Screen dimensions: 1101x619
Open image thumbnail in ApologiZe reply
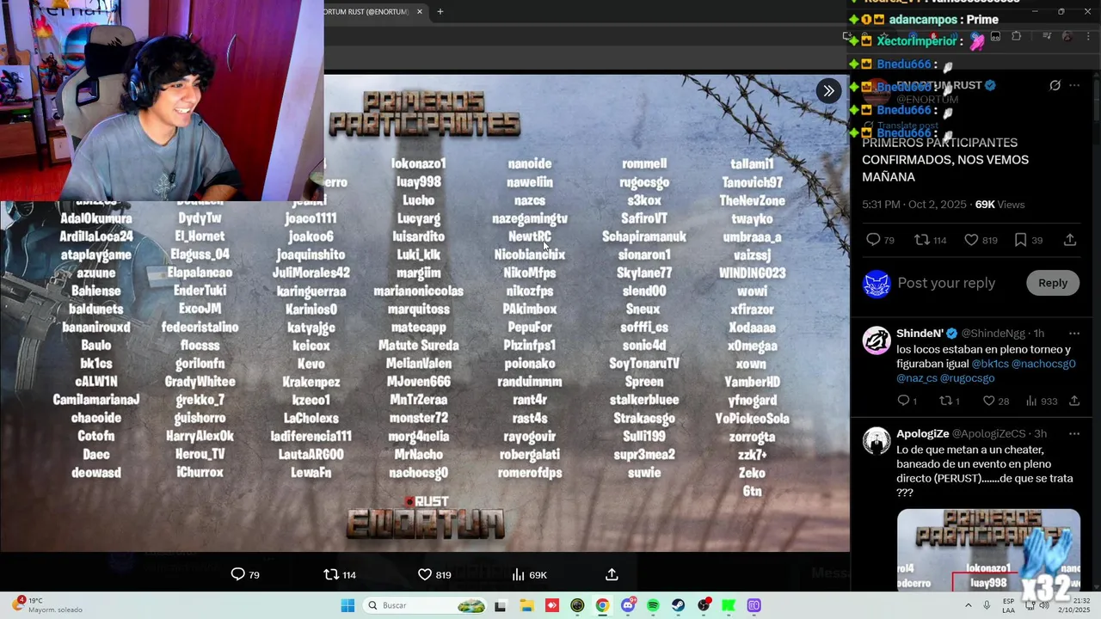pyautogui.click(x=988, y=550)
